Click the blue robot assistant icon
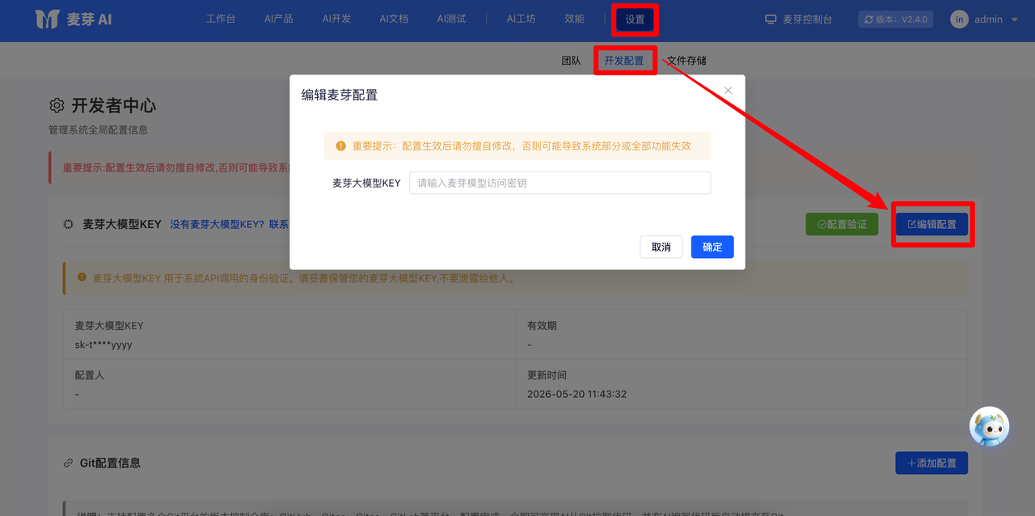This screenshot has height=516, width=1035. tap(989, 426)
